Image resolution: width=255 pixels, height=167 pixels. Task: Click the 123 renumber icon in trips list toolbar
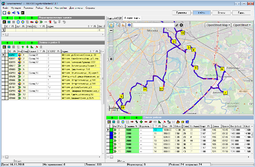[x=155, y=122]
